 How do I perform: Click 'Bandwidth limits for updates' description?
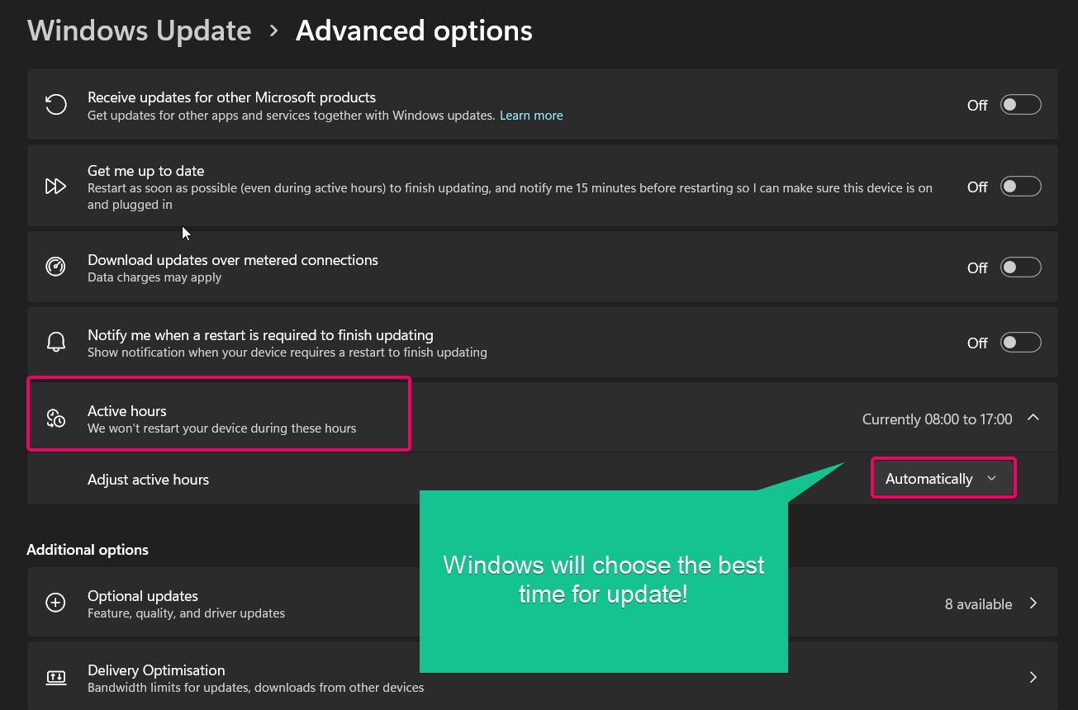pos(255,688)
